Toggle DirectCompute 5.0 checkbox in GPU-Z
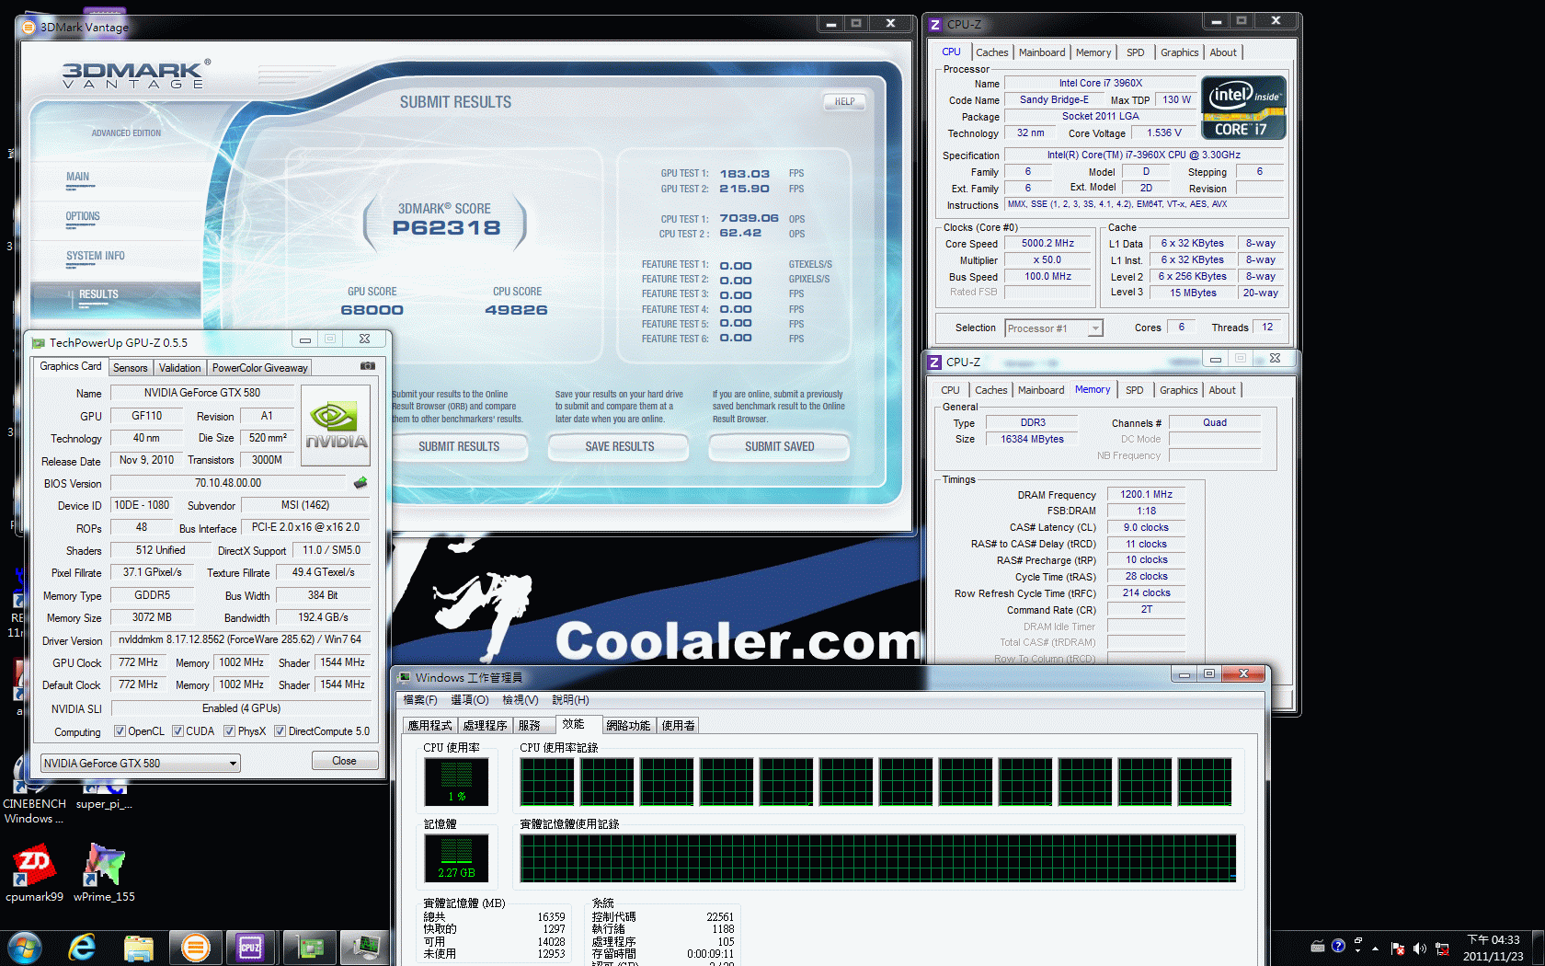Screen dimensions: 1545x966 click(280, 731)
